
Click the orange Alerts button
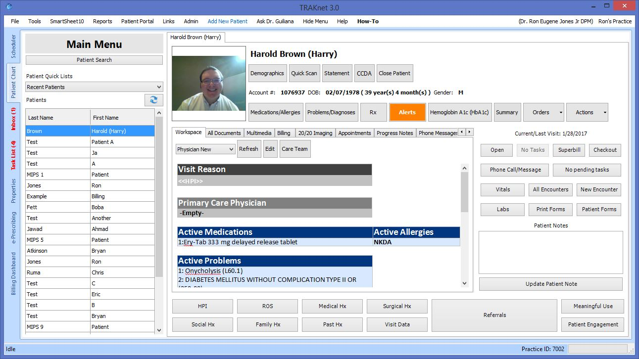[x=407, y=112]
